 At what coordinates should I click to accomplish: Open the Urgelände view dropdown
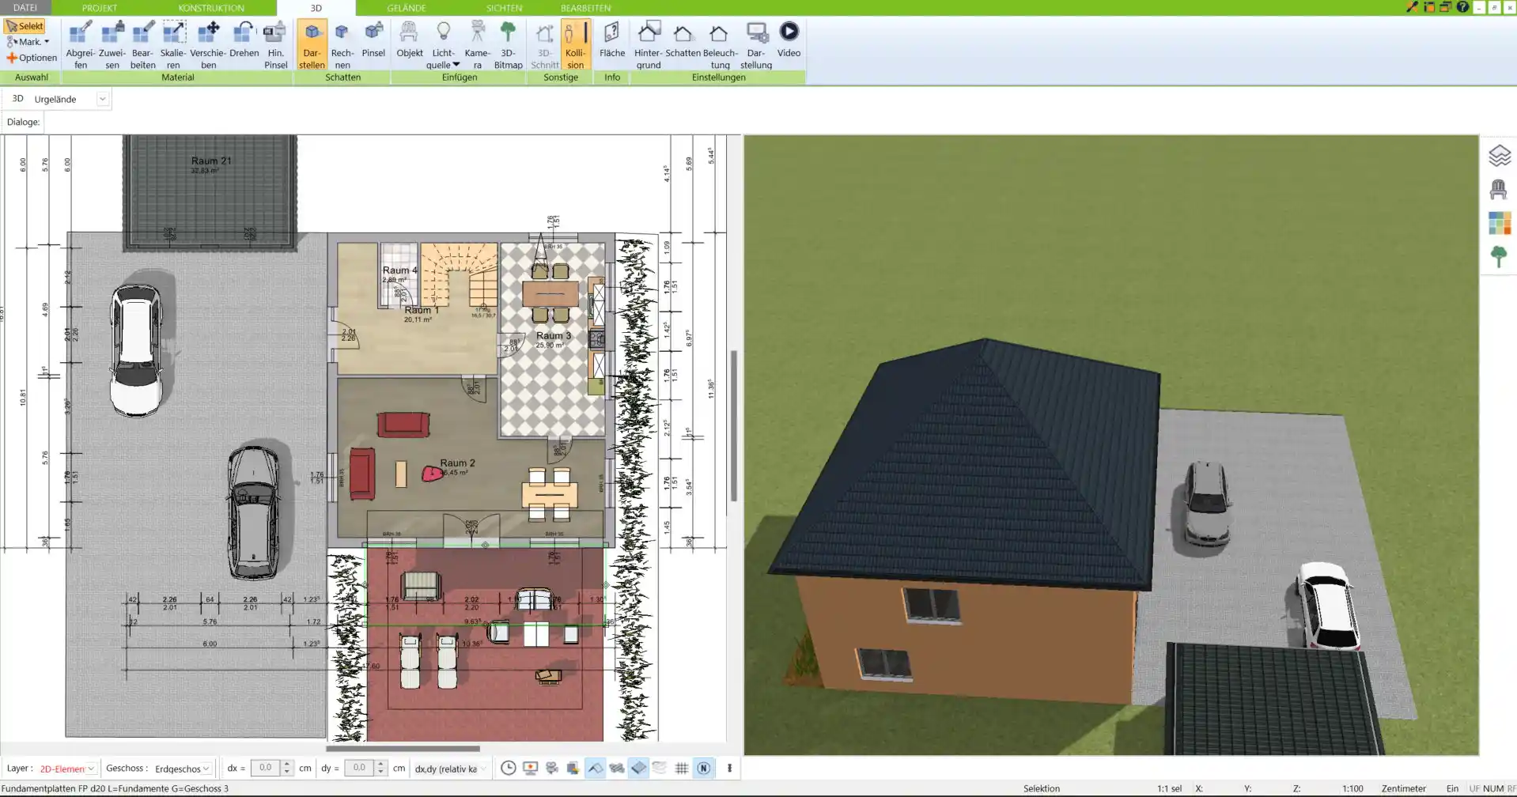(102, 99)
